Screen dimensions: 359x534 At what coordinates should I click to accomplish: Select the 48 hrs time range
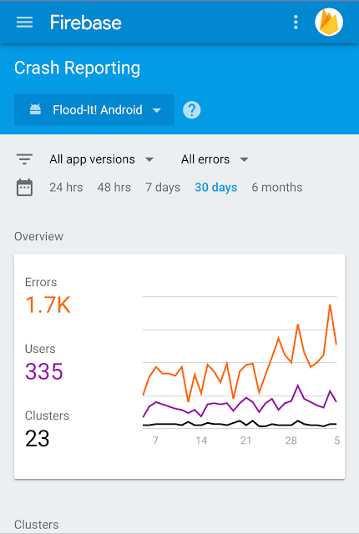click(x=114, y=187)
